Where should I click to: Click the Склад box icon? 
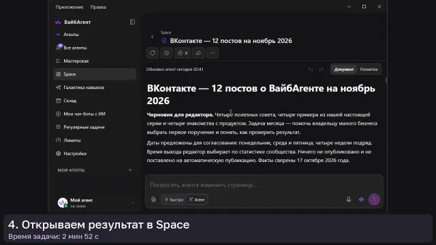(x=58, y=101)
